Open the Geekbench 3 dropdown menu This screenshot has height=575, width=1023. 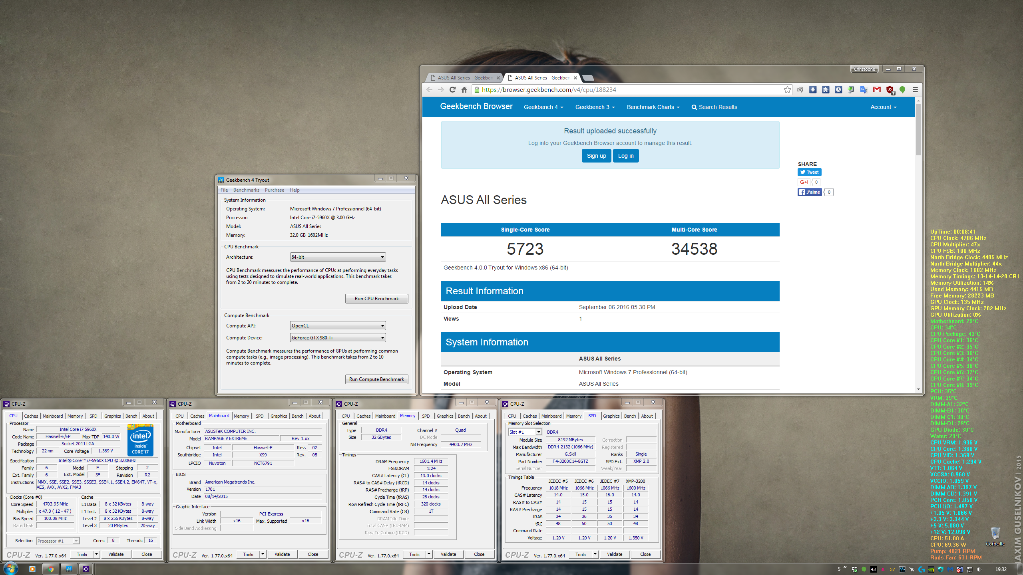[595, 107]
